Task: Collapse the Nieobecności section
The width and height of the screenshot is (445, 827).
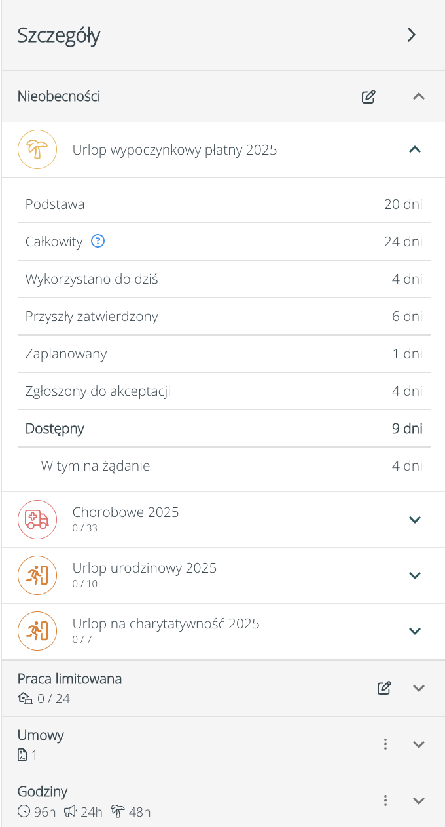Action: tap(419, 97)
